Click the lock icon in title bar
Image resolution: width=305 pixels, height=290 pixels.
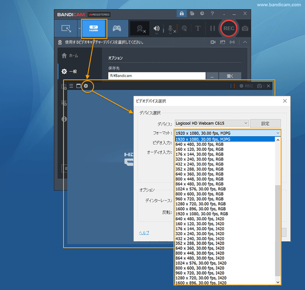coord(182,13)
